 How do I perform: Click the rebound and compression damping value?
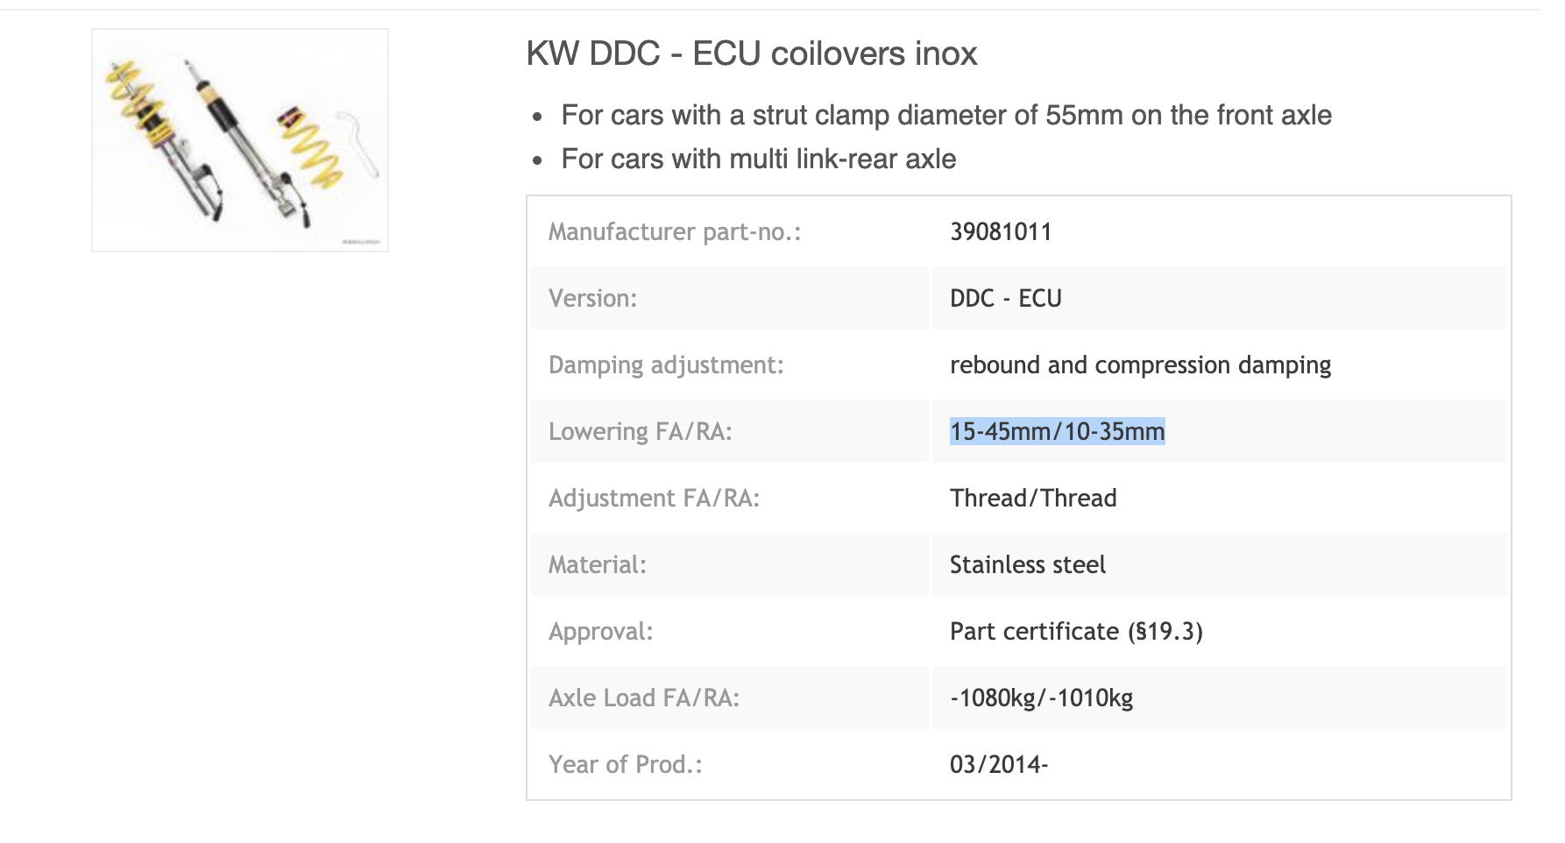[x=1140, y=365]
